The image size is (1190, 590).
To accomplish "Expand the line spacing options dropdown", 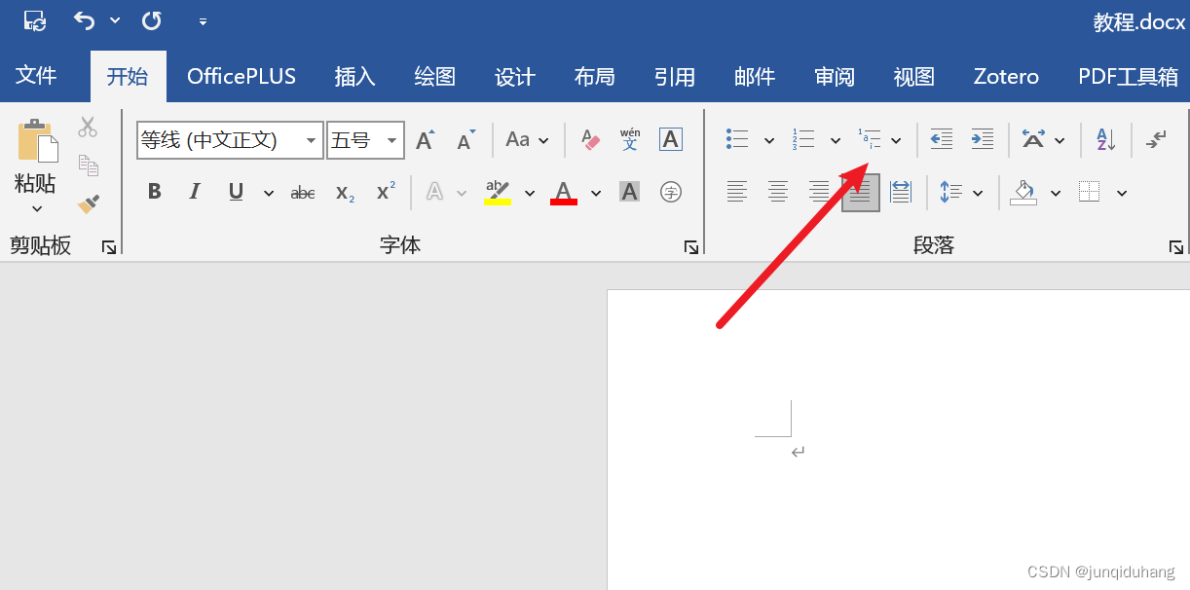I will (x=977, y=191).
